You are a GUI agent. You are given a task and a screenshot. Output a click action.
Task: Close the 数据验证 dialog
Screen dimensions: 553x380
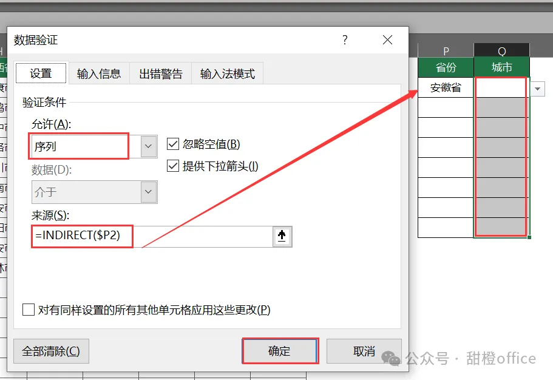pyautogui.click(x=388, y=40)
